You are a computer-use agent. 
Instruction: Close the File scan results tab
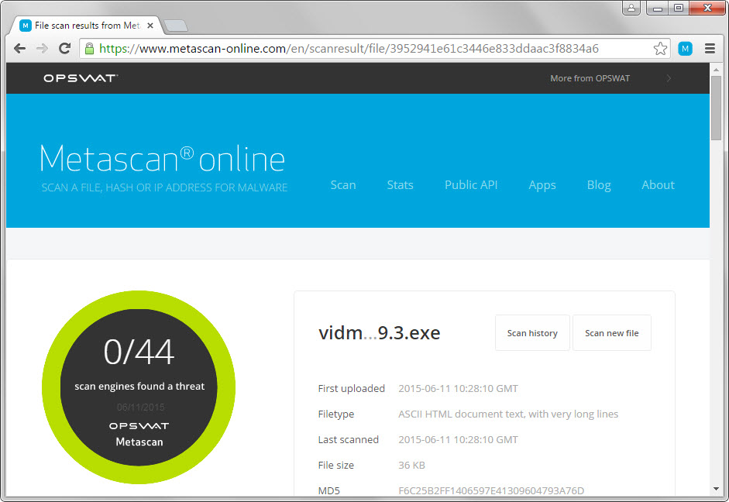point(150,26)
